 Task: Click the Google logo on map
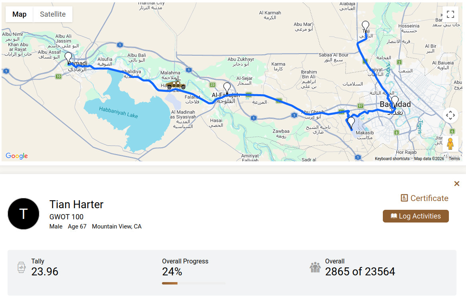click(17, 156)
